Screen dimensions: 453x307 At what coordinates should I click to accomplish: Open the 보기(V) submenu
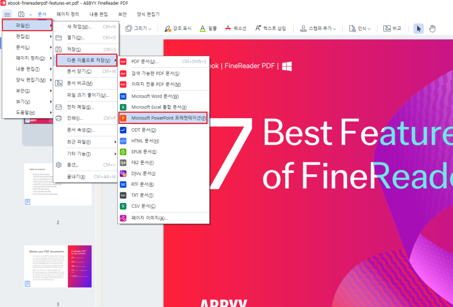27,102
